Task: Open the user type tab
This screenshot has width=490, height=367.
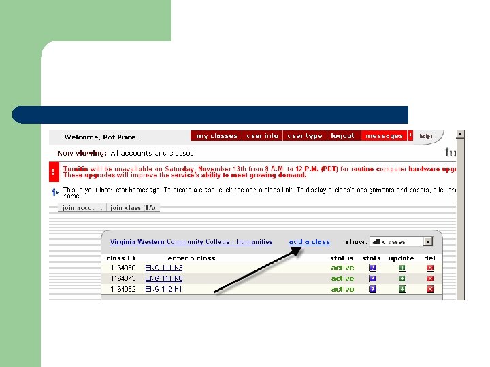Action: (x=305, y=136)
